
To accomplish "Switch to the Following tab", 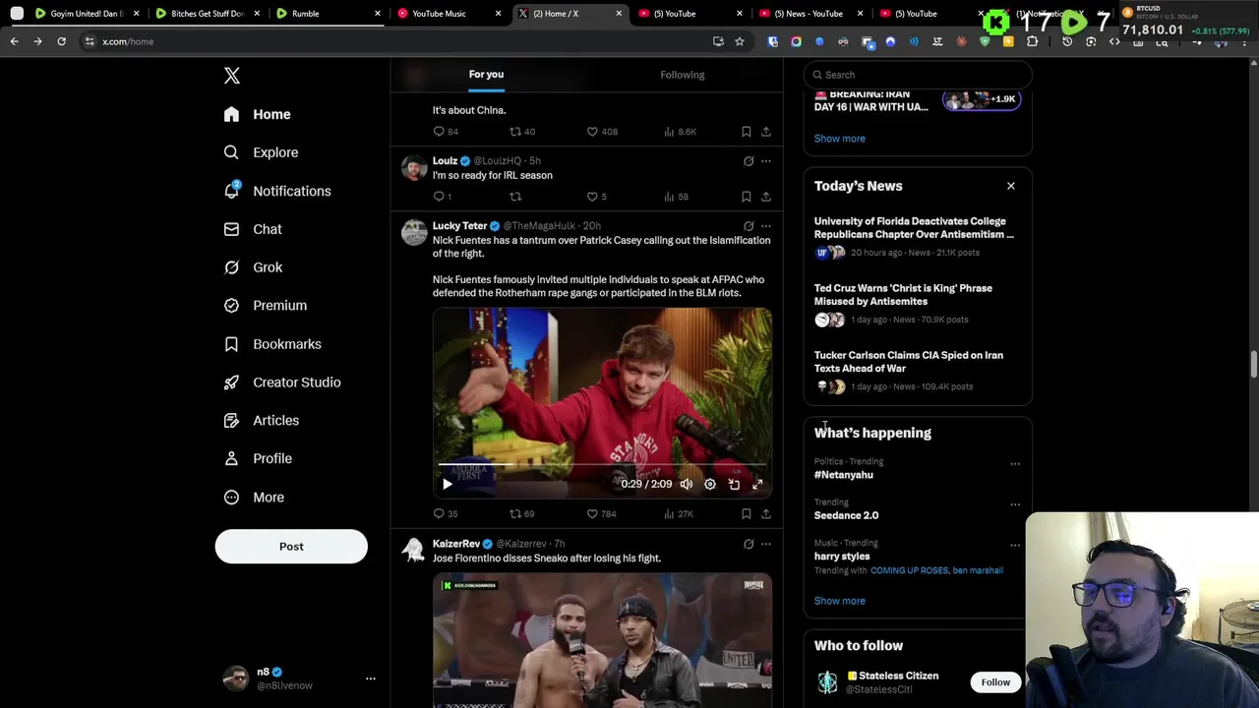I will 683,75.
